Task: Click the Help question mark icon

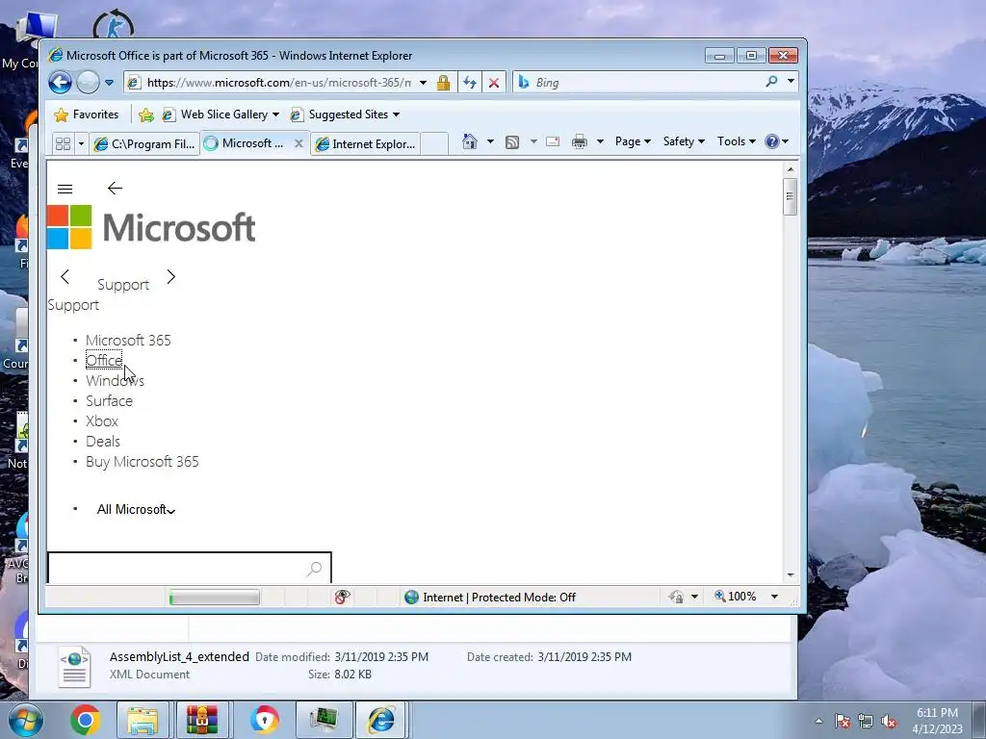Action: click(772, 141)
